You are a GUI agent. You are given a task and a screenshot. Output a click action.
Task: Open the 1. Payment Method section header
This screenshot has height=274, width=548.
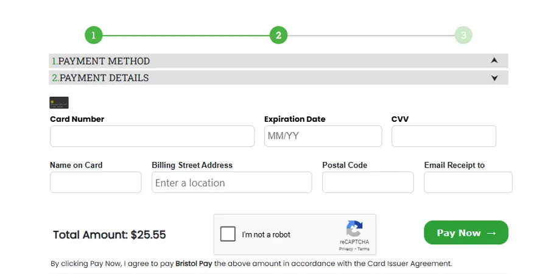[278, 61]
